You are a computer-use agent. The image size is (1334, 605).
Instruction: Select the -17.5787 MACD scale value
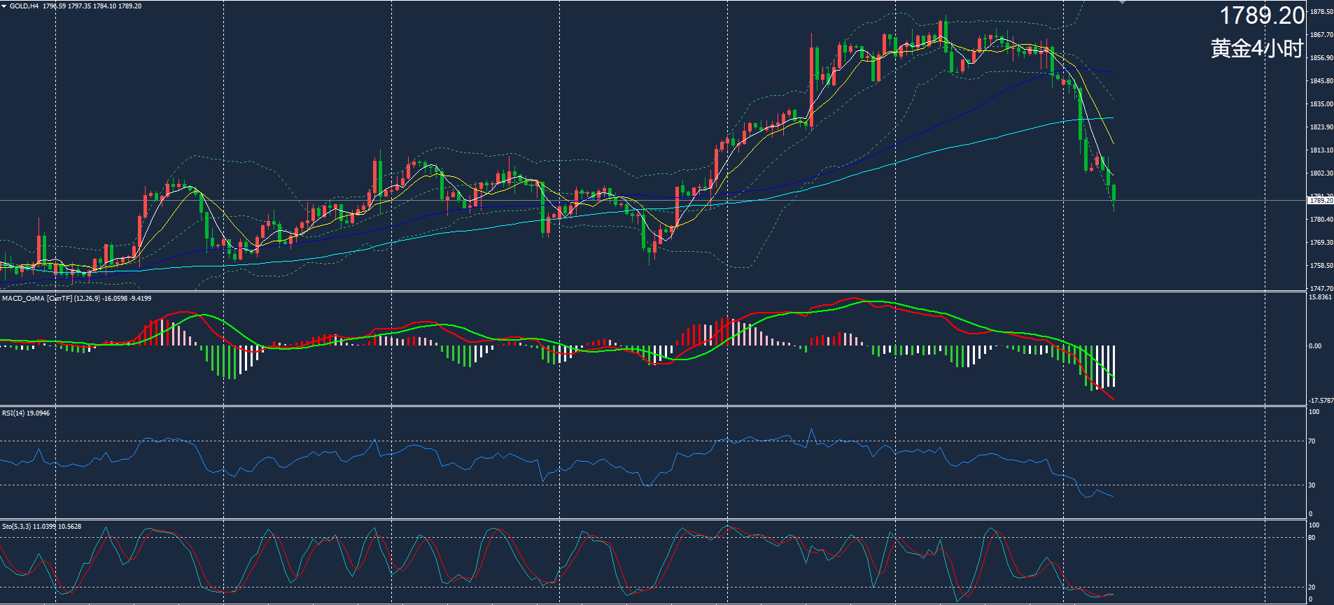[x=1321, y=401]
